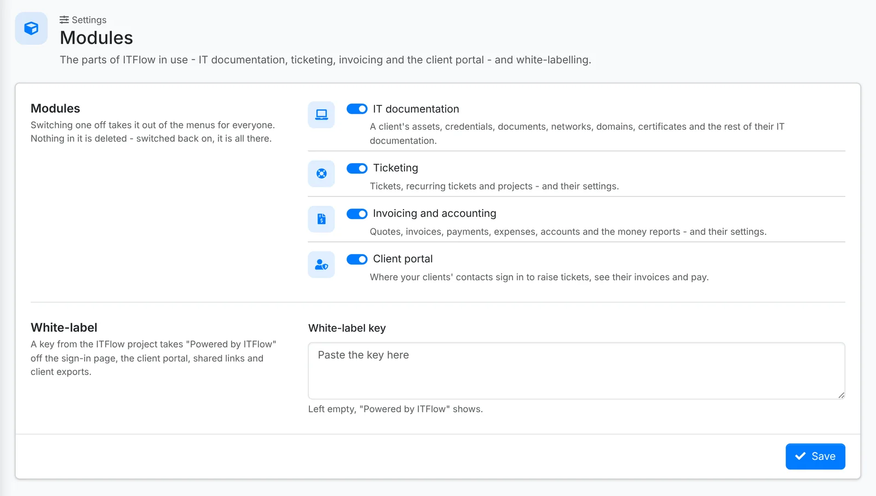Click the "Ticketing" label text

(x=395, y=168)
